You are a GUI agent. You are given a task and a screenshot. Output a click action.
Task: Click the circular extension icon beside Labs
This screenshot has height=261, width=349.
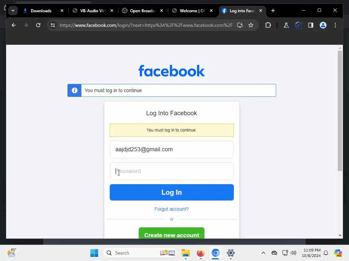point(299,25)
